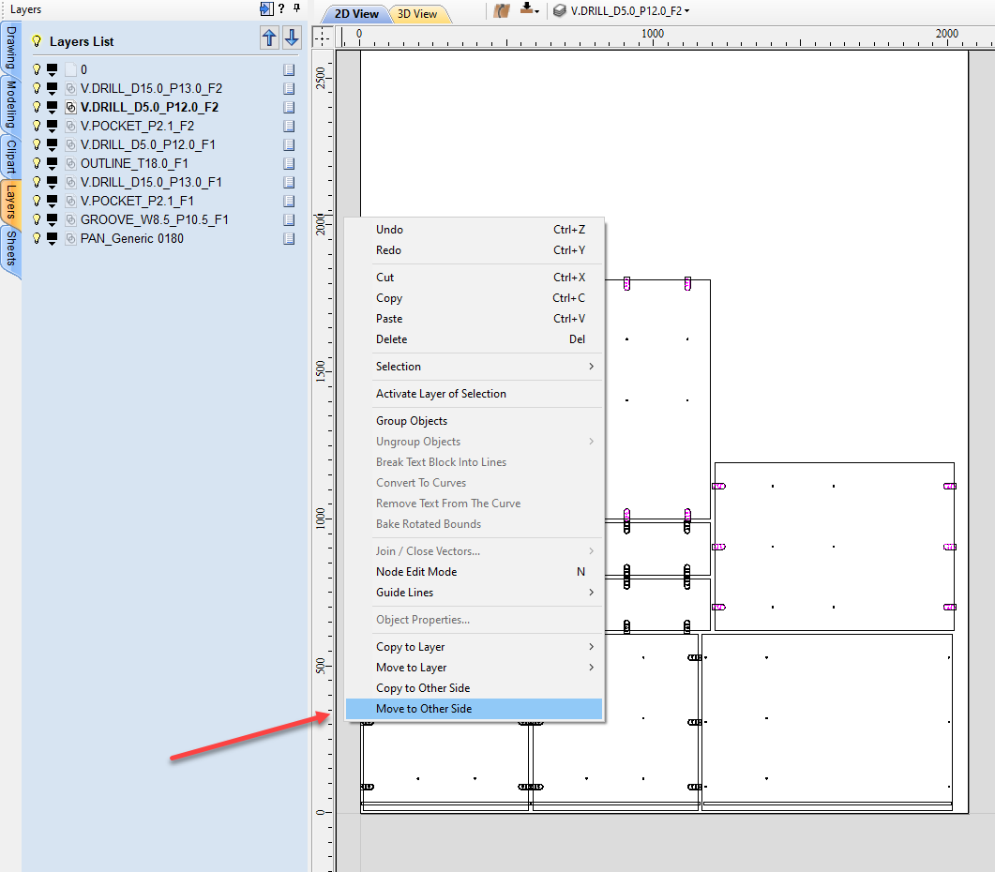Open the Modeling side tab
This screenshot has height=872, width=995.
coord(11,105)
